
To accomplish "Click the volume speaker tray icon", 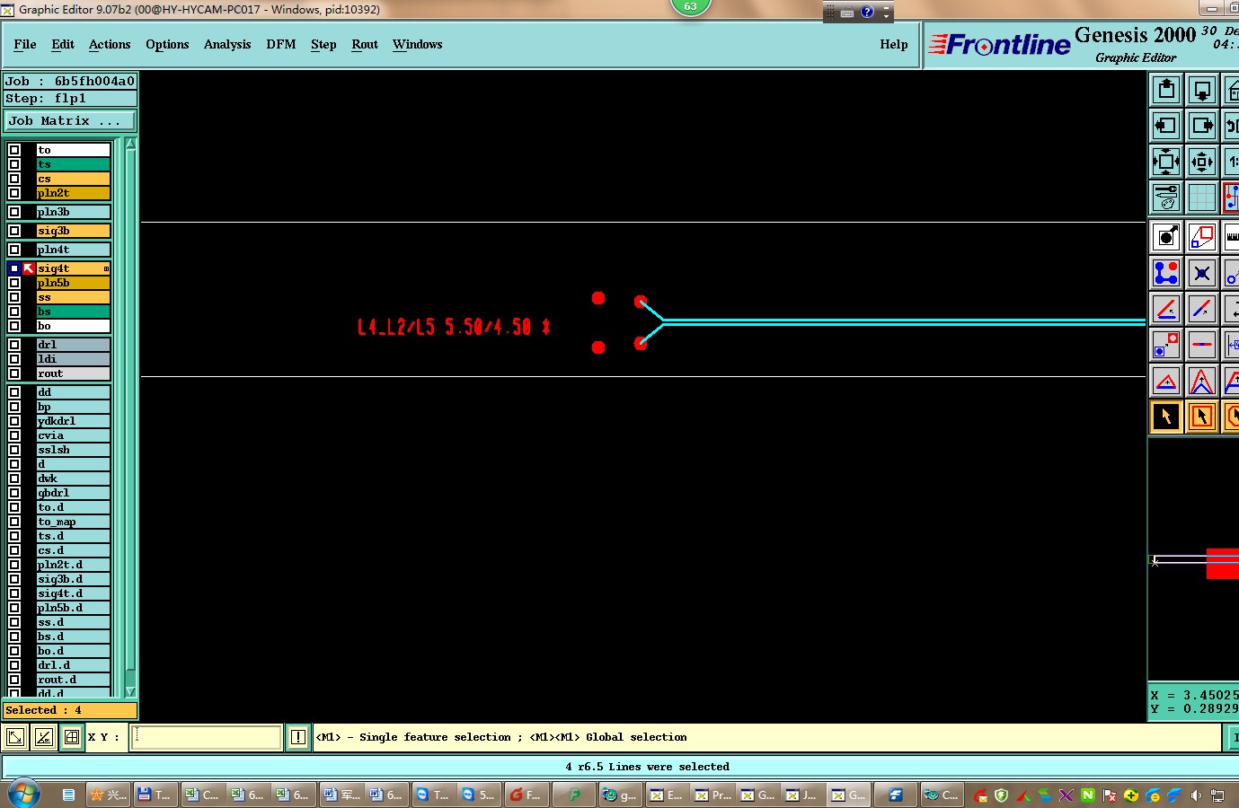I will [1196, 795].
